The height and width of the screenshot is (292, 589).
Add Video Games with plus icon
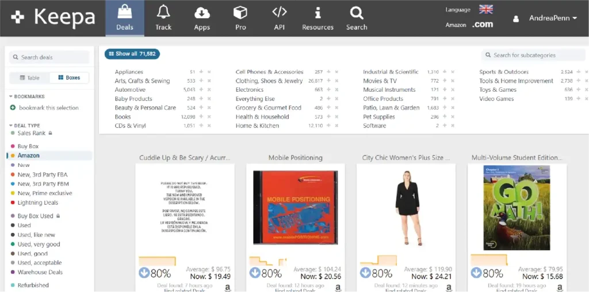(579, 99)
